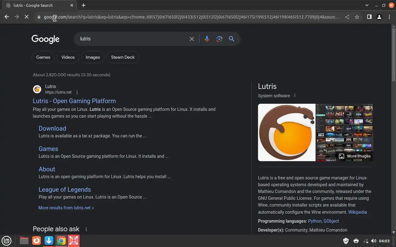
Task: Click the magnifier search button
Action: [231, 39]
